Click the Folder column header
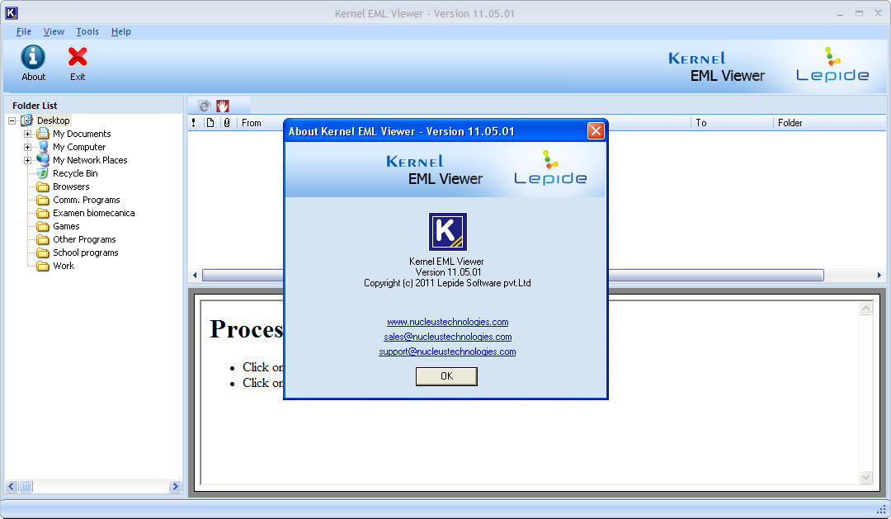Screen dimensions: 891x519 coord(790,123)
